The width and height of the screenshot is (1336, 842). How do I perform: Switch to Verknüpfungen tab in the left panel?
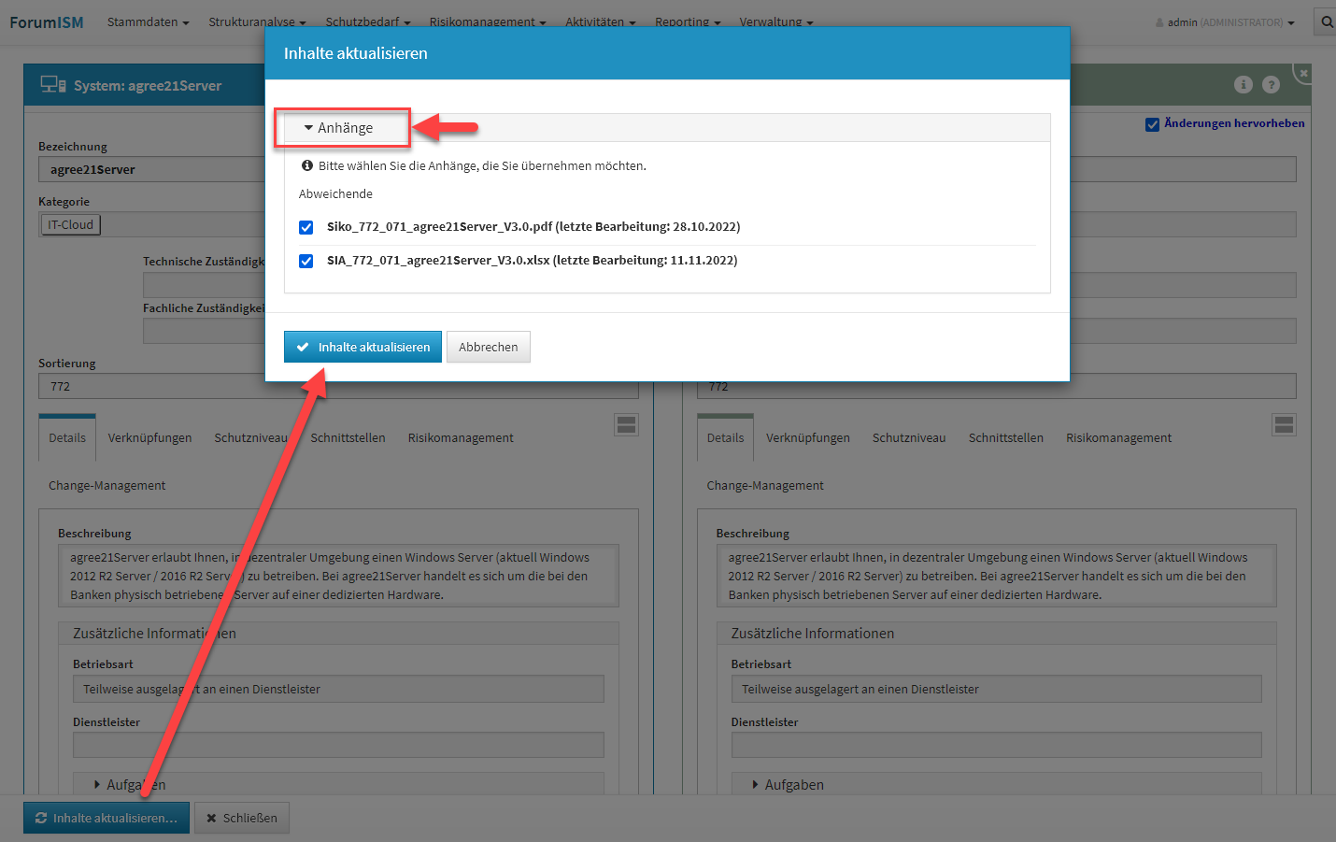pyautogui.click(x=149, y=437)
